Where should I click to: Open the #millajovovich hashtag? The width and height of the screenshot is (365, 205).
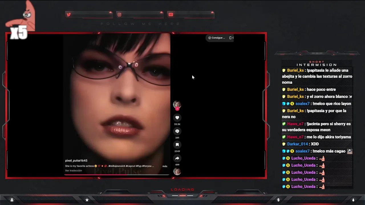[117, 166]
